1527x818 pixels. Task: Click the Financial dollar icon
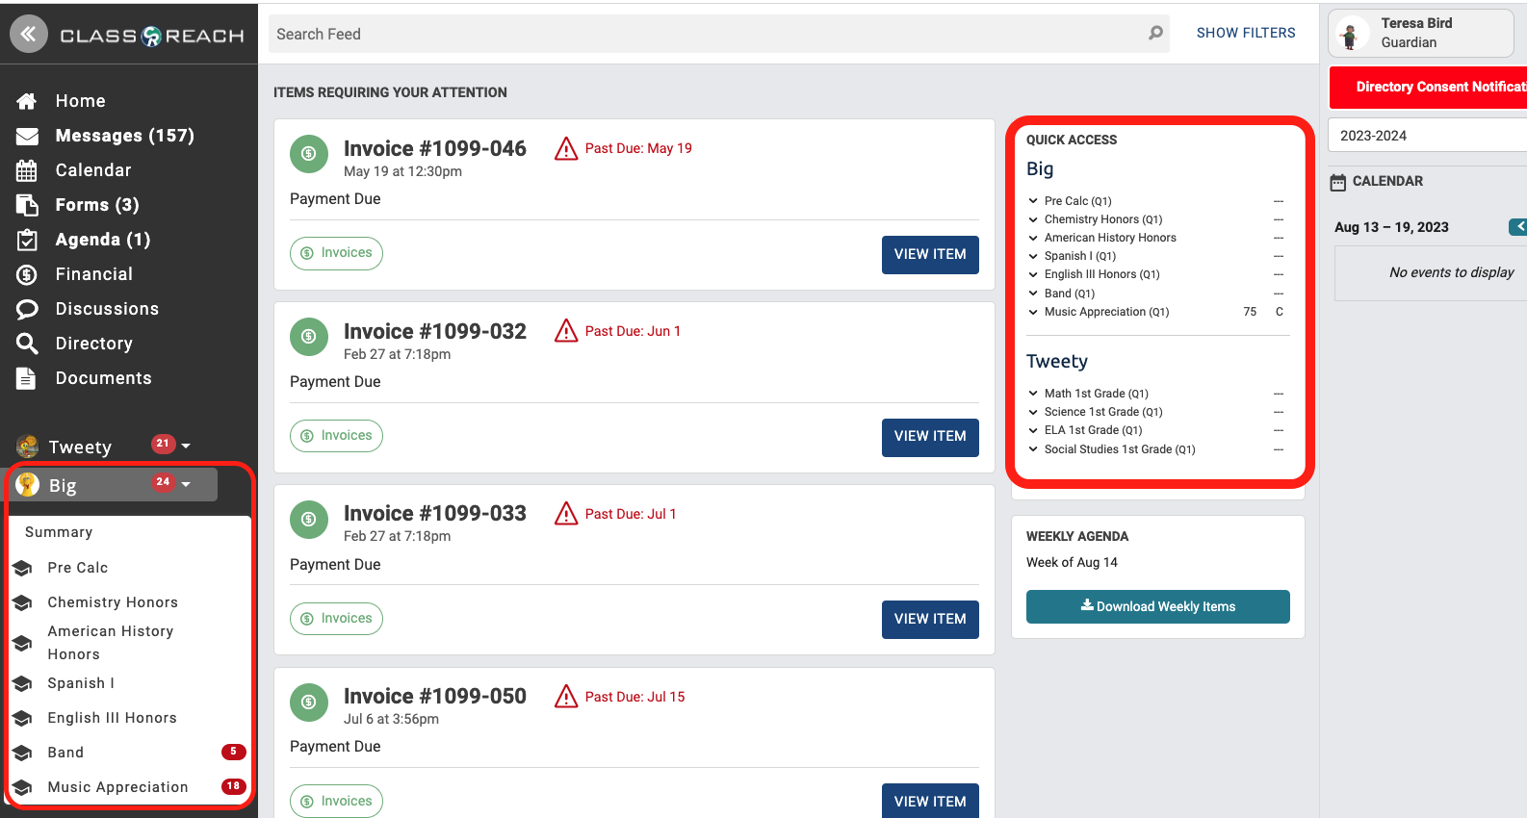click(x=27, y=274)
